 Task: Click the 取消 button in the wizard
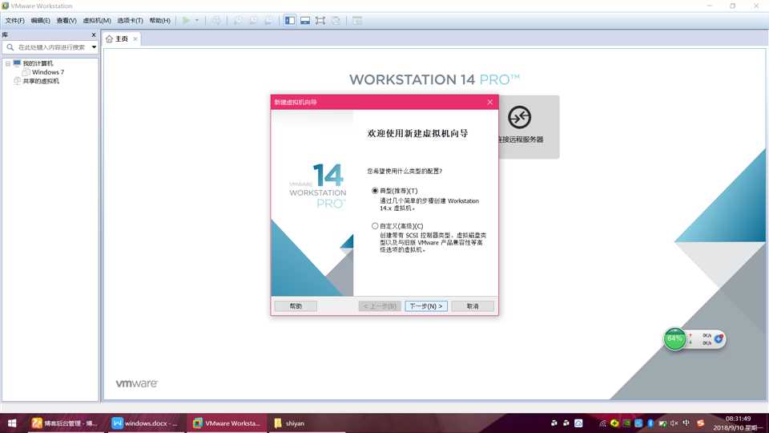[x=473, y=306]
